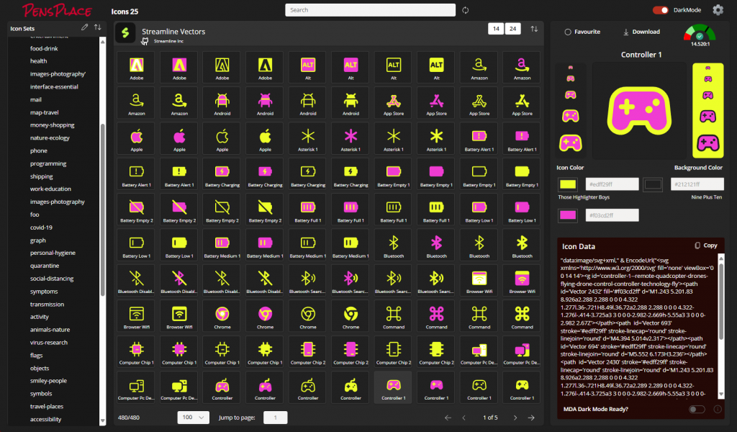Edit the #edff29ff hex color field
The height and width of the screenshot is (432, 737).
pos(612,184)
